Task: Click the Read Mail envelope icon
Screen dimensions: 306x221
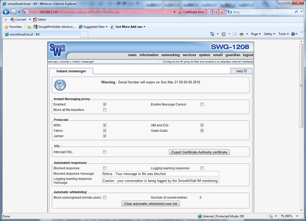Action: (235, 34)
